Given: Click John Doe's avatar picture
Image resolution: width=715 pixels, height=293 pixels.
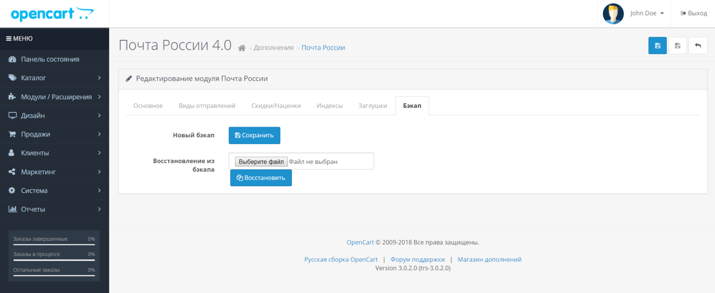Looking at the screenshot, I should point(613,14).
